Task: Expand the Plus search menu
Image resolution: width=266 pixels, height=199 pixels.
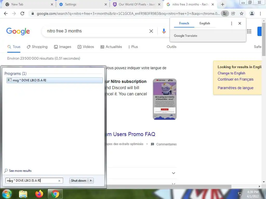Action: [133, 47]
